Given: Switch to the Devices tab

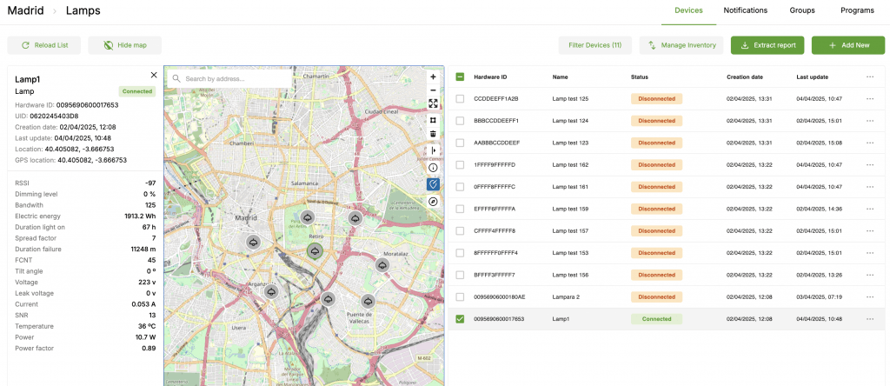Looking at the screenshot, I should pyautogui.click(x=688, y=10).
